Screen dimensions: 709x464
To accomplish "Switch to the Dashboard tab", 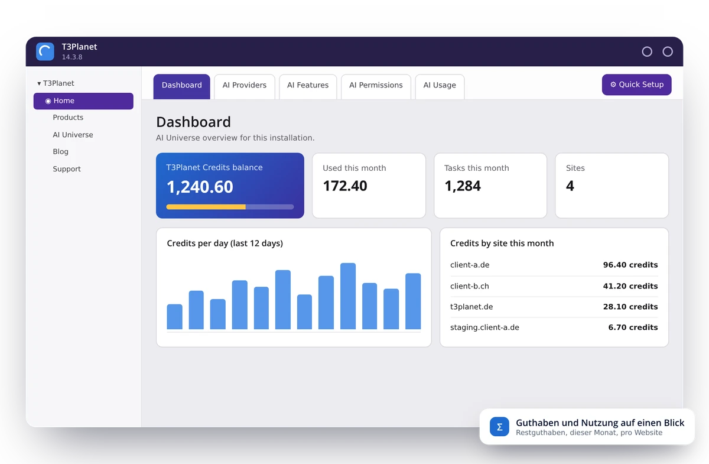I will (x=182, y=86).
